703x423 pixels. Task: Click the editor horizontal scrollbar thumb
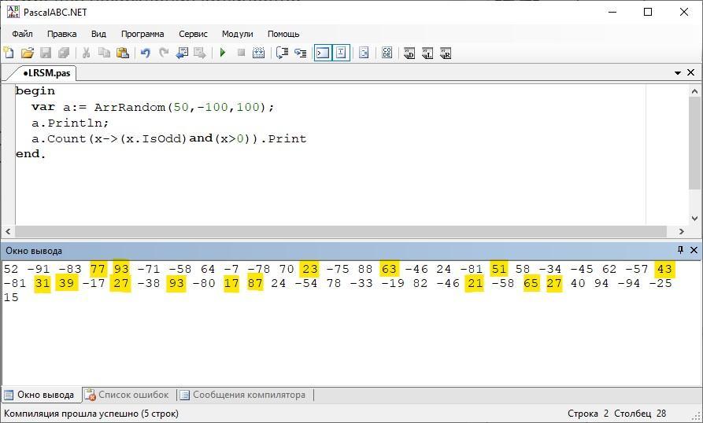pos(341,231)
